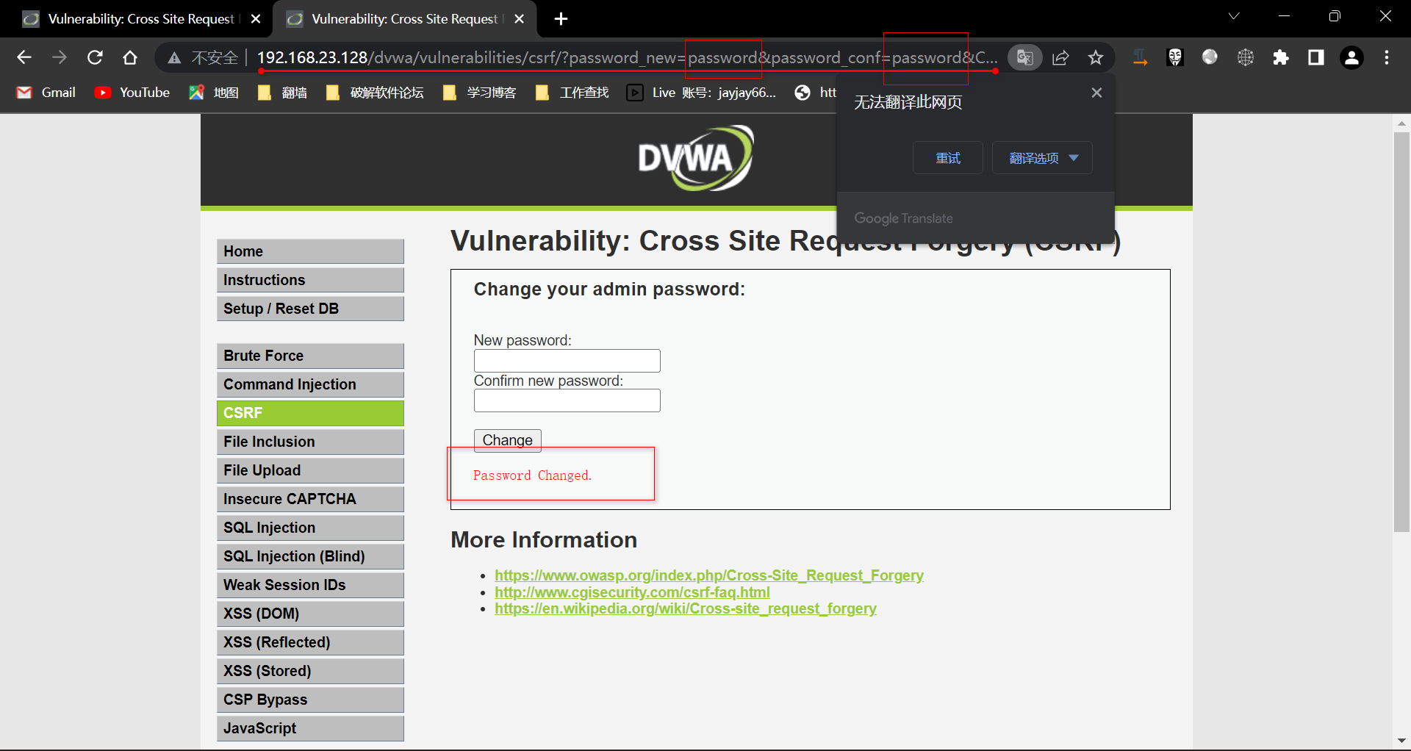Open the OWASP CSRF link
1411x751 pixels.
coord(708,575)
